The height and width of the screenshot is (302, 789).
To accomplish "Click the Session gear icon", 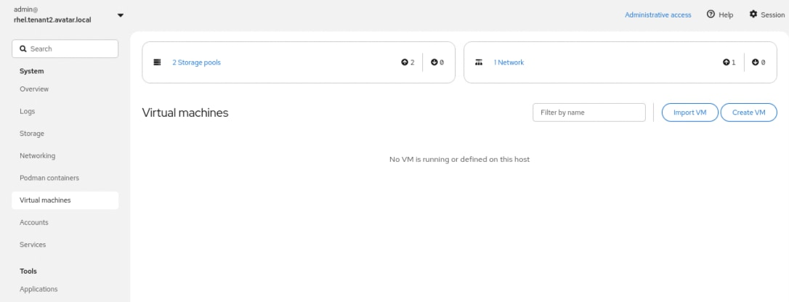I will [753, 14].
